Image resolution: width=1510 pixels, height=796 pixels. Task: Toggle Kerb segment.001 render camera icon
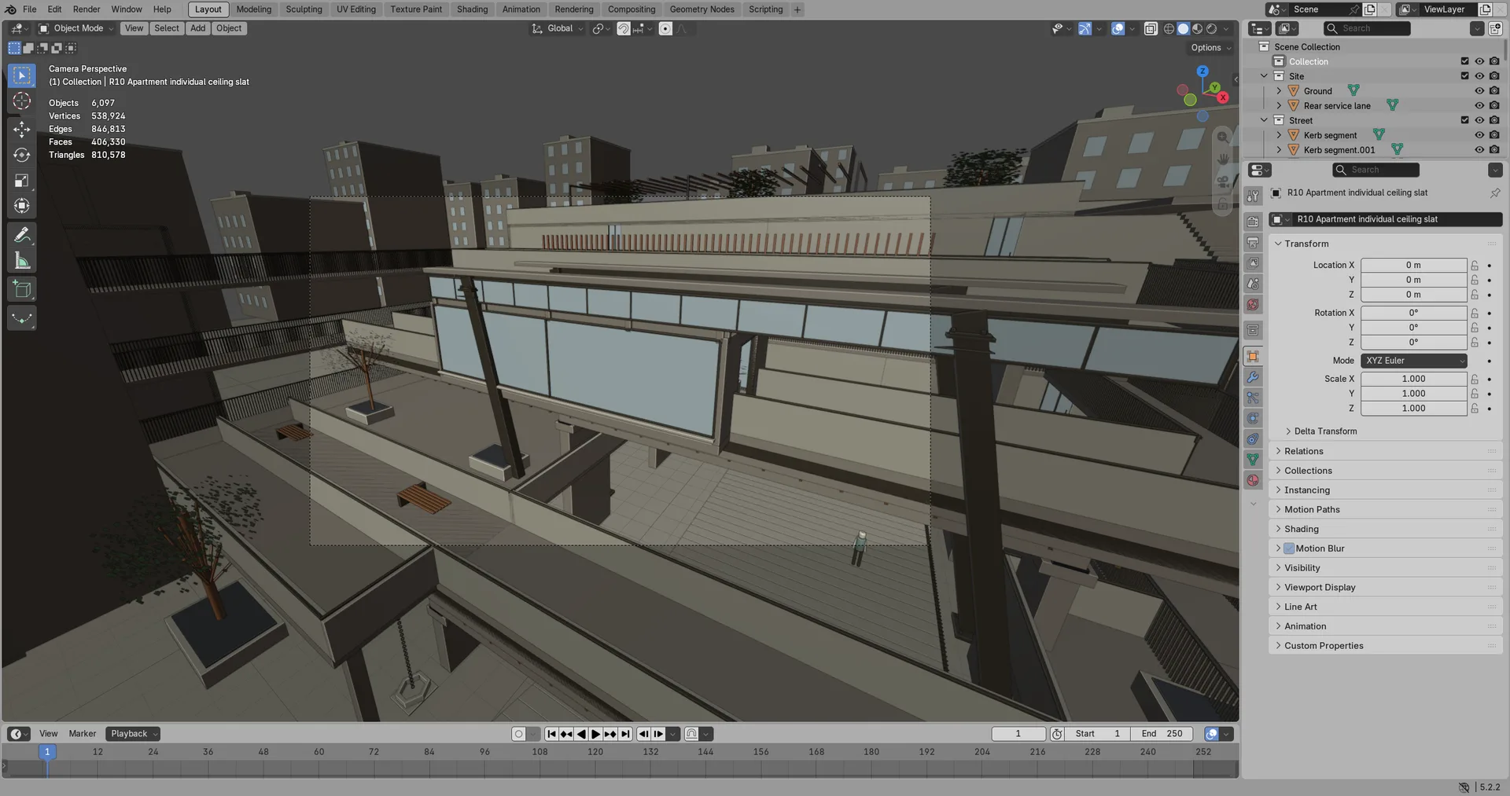(1494, 150)
